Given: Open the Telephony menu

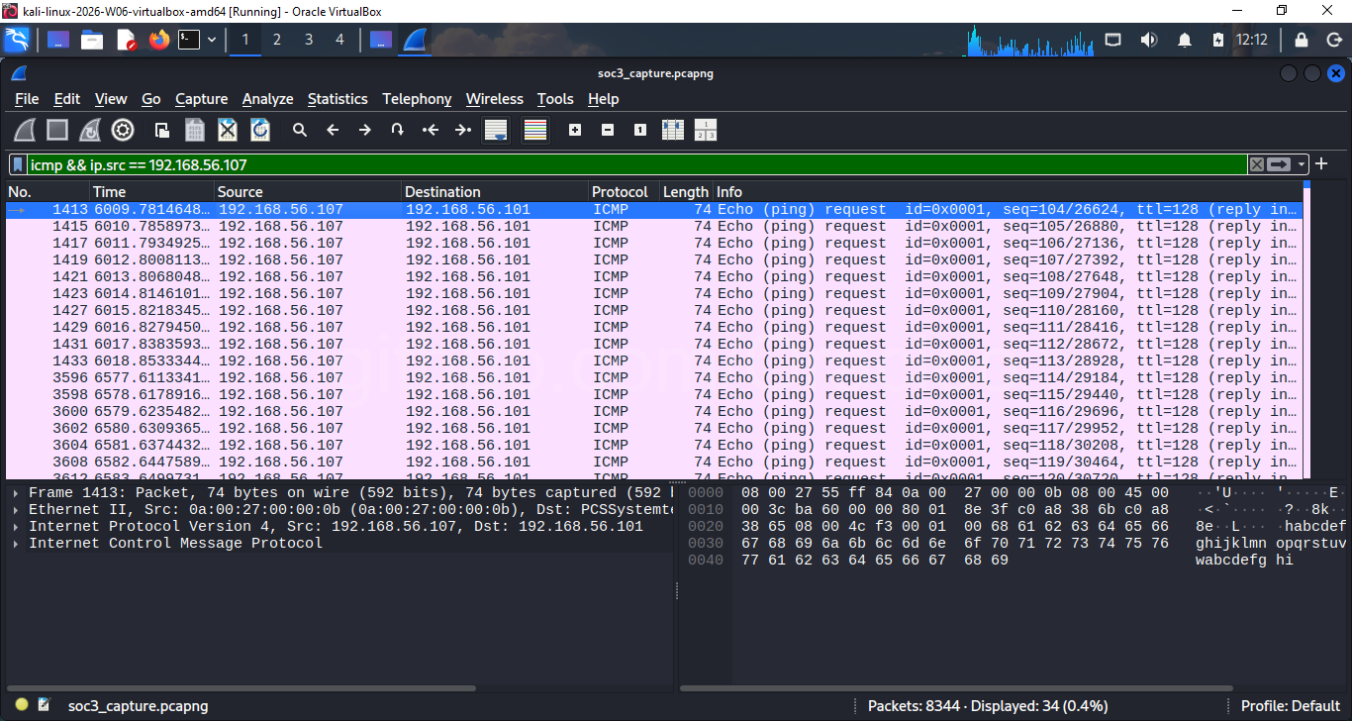Looking at the screenshot, I should tap(417, 99).
